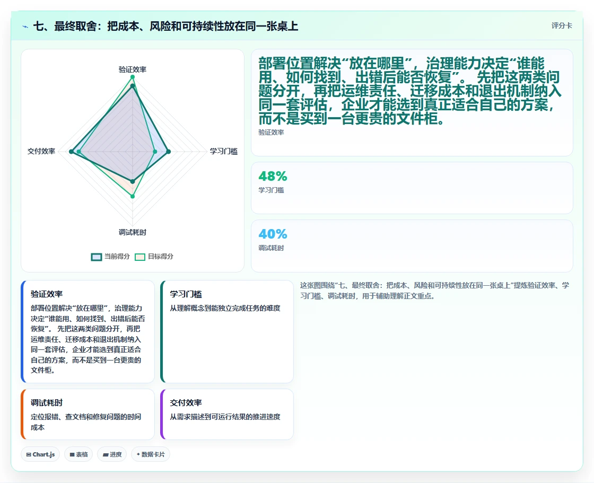Click the 40% value in metric card
This screenshot has height=483, width=594.
pos(273,234)
